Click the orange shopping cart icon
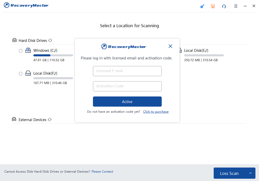Viewport: 259px width, 181px height. [x=213, y=6]
